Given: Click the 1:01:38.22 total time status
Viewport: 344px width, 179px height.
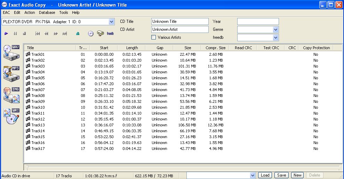Looking at the screenshot, I should click(x=101, y=176).
